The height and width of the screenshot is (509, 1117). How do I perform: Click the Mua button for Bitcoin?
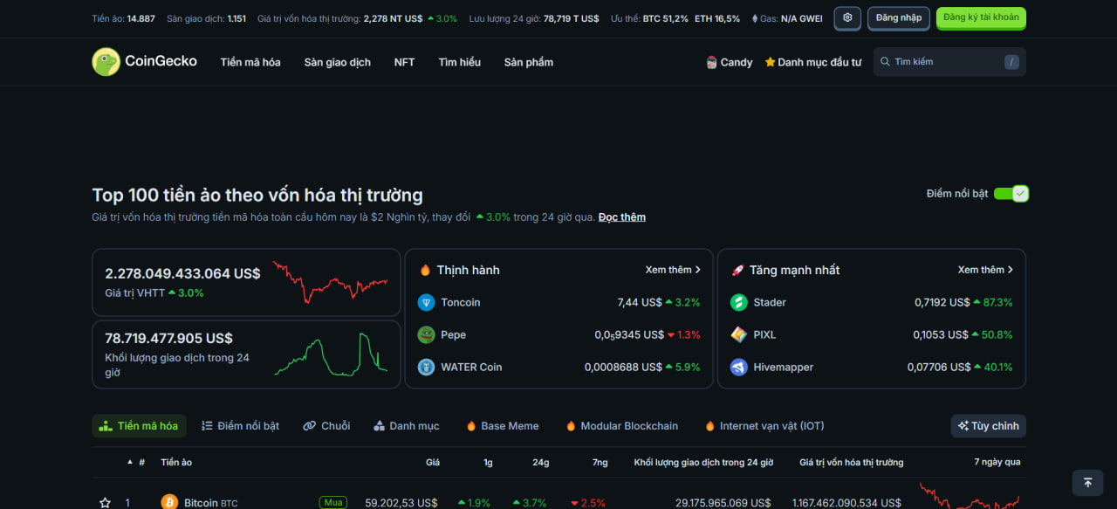coord(333,503)
